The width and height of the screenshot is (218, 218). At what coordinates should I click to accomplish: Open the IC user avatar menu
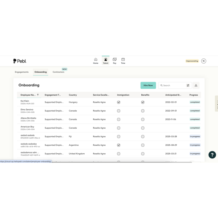(x=203, y=61)
